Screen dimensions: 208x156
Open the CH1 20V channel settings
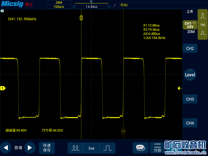(190, 25)
